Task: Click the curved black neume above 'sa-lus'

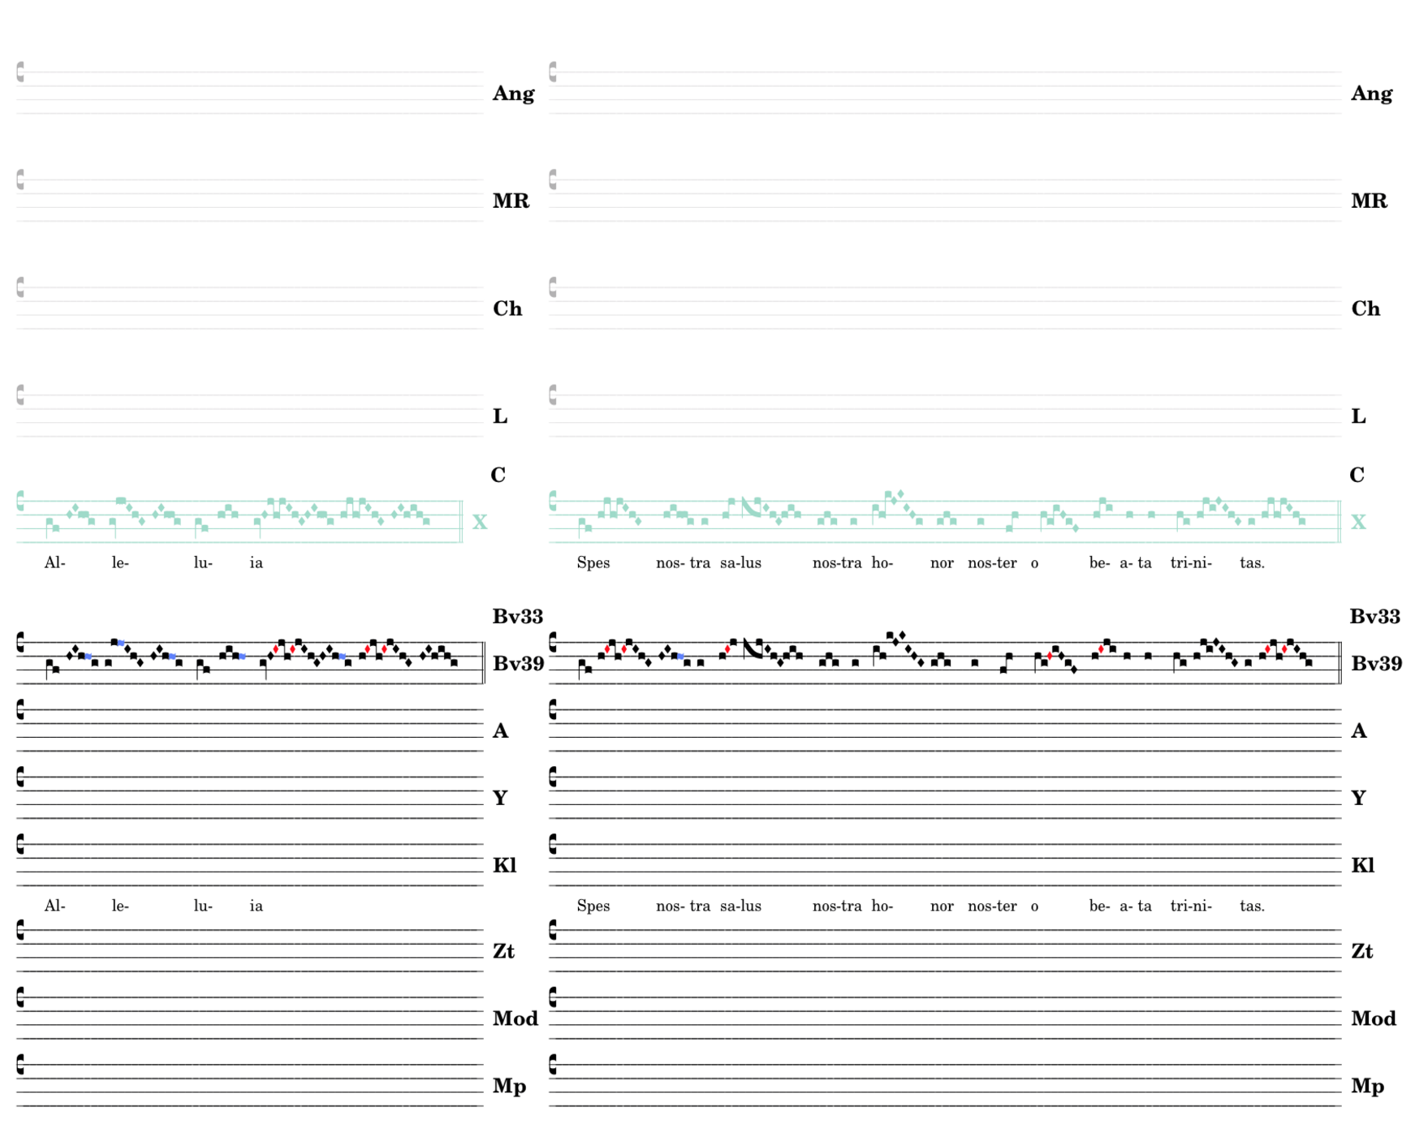Action: point(751,648)
